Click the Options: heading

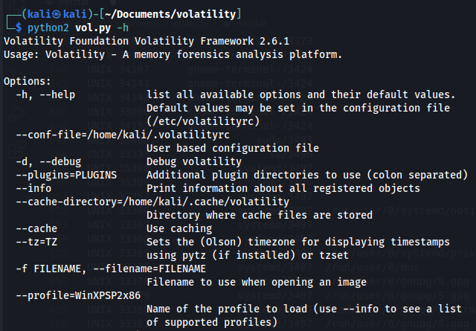coord(28,81)
